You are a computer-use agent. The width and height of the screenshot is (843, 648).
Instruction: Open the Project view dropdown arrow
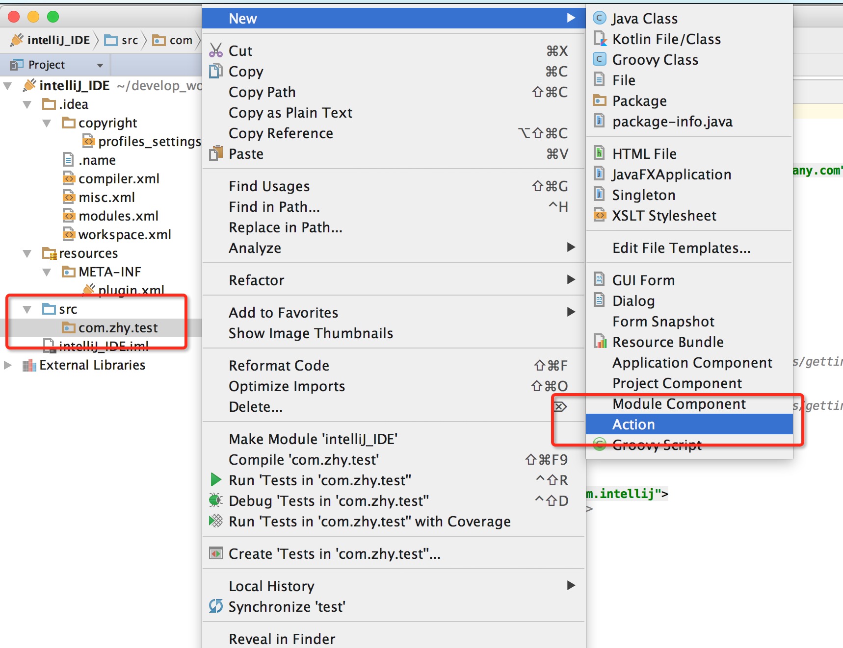pos(100,65)
